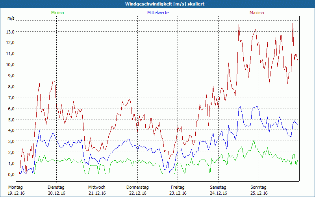Select the Mittwoch day label
The height and width of the screenshot is (197, 315).
[x=96, y=187]
